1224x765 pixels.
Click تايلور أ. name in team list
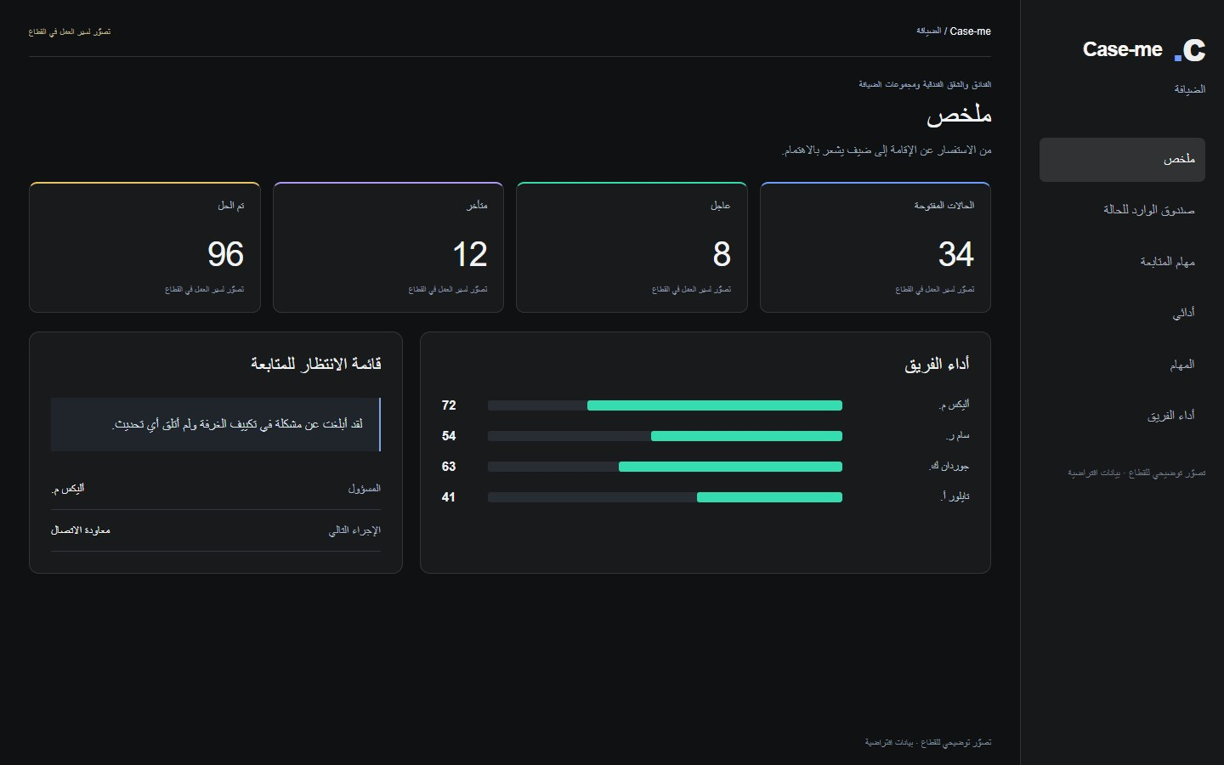(955, 496)
